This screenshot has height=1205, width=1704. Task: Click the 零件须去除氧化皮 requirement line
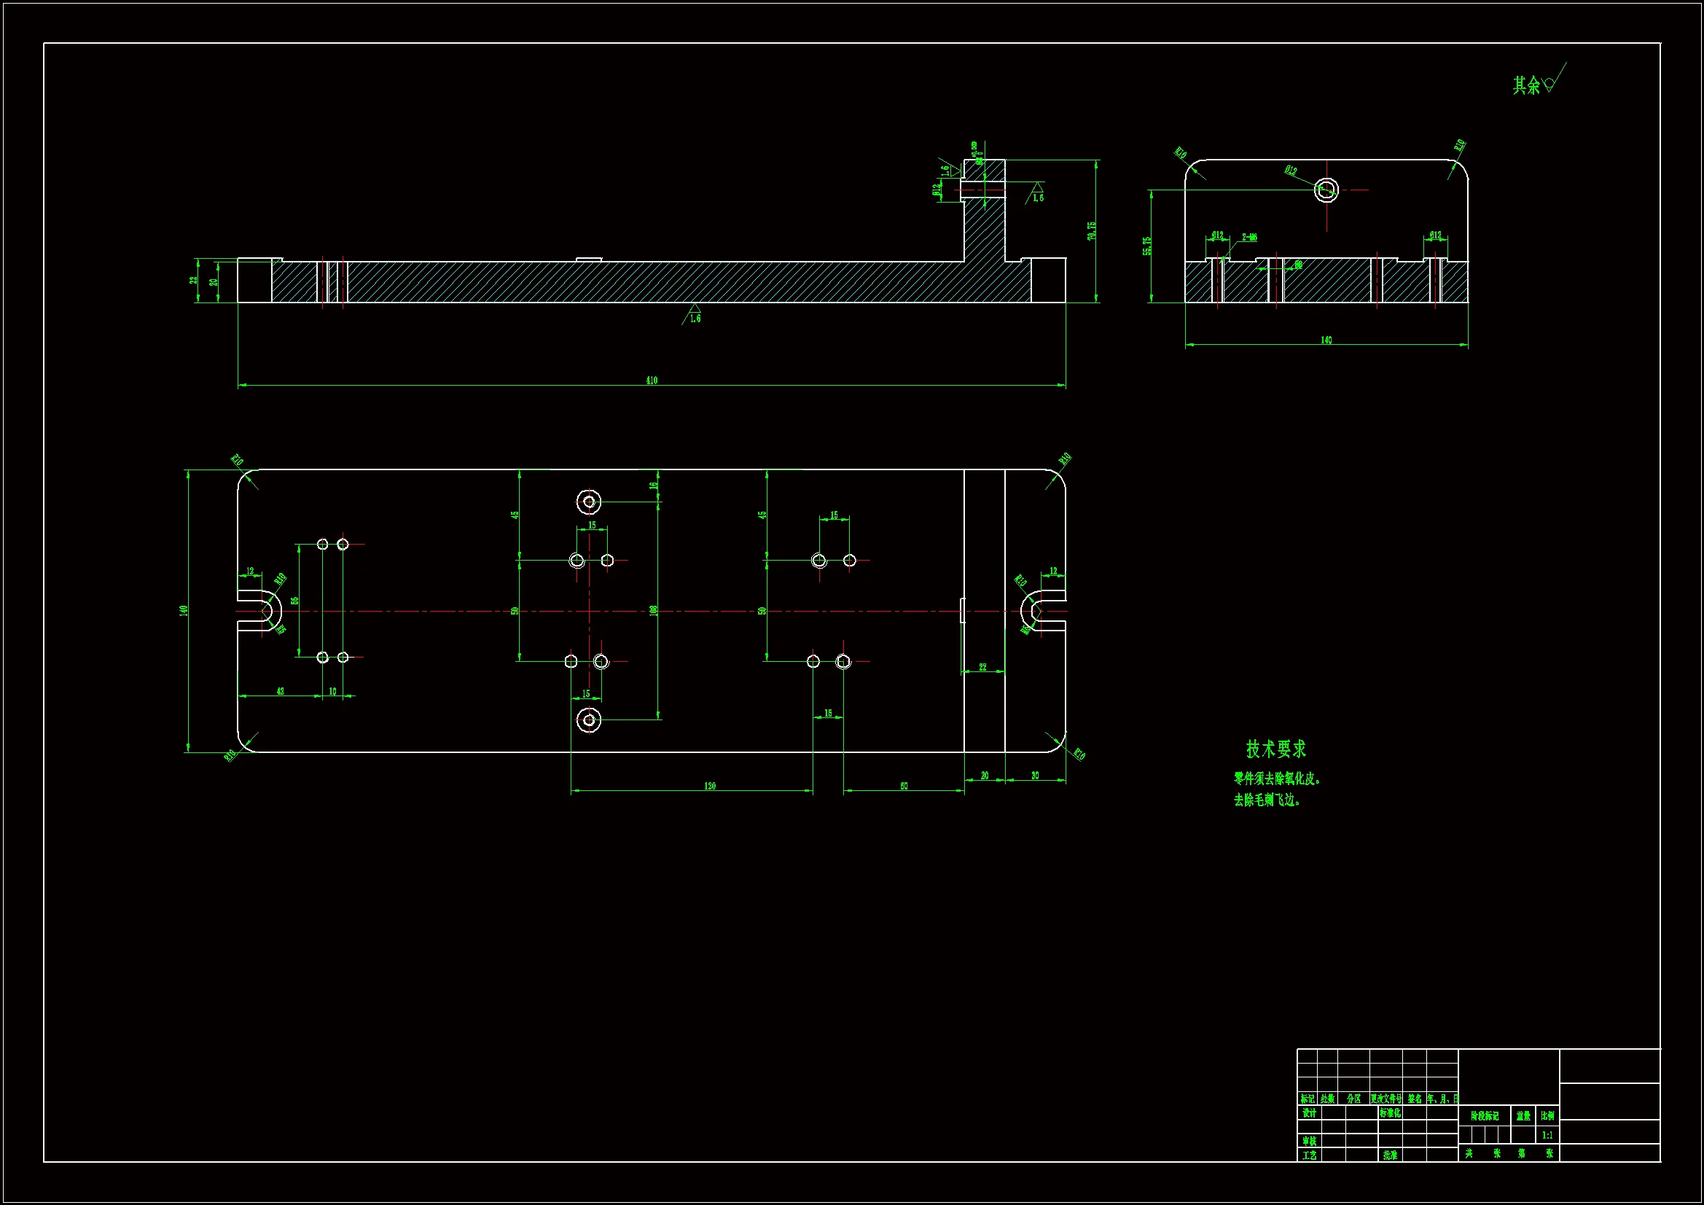tap(1276, 779)
